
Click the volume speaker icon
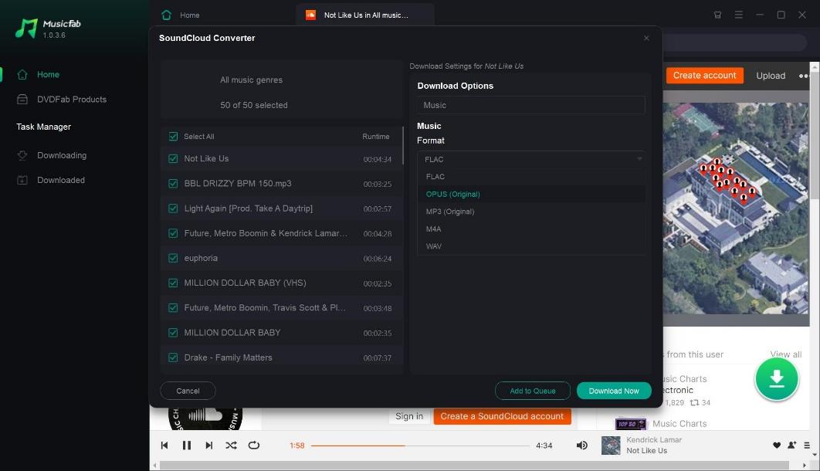click(x=581, y=446)
